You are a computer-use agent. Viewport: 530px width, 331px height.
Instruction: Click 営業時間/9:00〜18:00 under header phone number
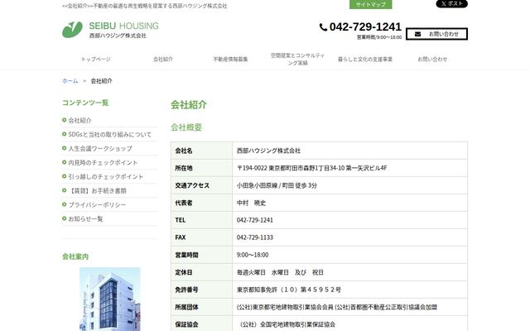[x=379, y=37]
